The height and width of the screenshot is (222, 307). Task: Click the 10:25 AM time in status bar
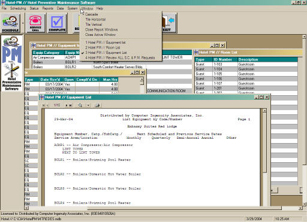pos(282,219)
